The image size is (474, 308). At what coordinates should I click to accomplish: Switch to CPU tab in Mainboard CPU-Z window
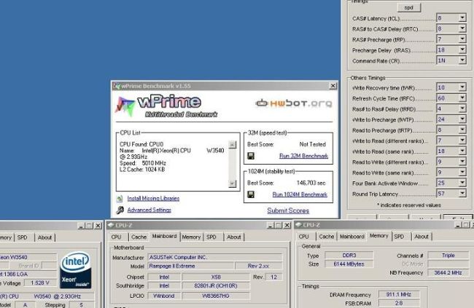(x=116, y=237)
